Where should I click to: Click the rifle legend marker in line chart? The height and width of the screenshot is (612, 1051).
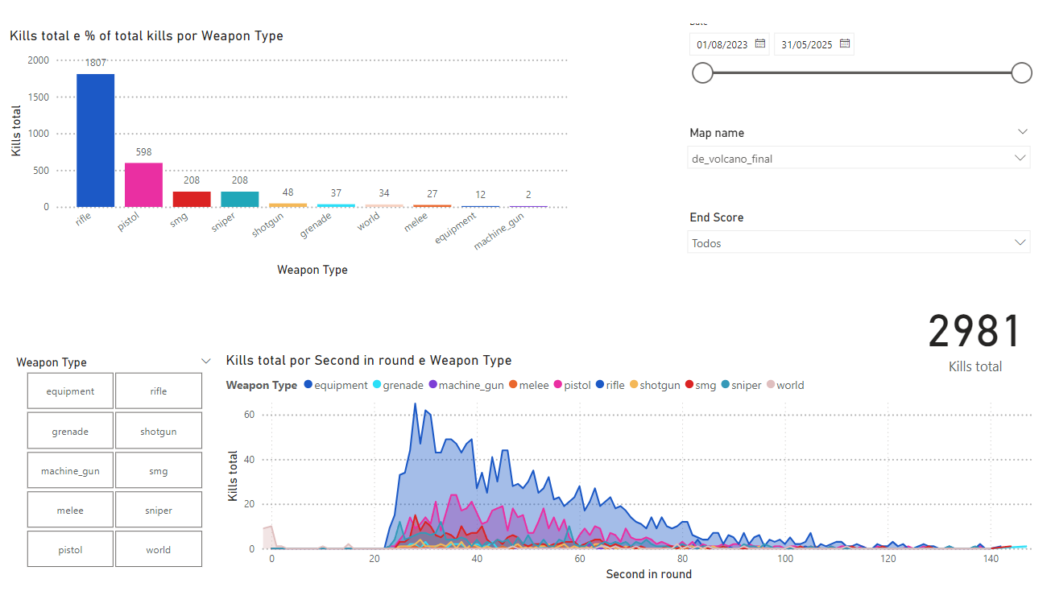point(599,385)
